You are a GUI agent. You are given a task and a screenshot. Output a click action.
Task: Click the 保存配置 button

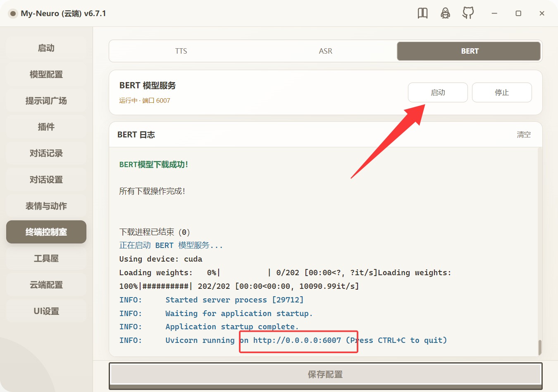pyautogui.click(x=326, y=375)
